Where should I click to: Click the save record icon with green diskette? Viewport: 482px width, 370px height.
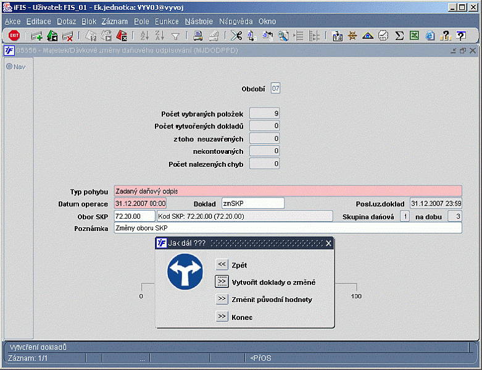coord(52,36)
